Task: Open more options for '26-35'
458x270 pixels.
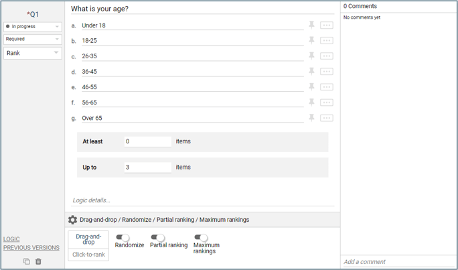Action: pos(327,56)
